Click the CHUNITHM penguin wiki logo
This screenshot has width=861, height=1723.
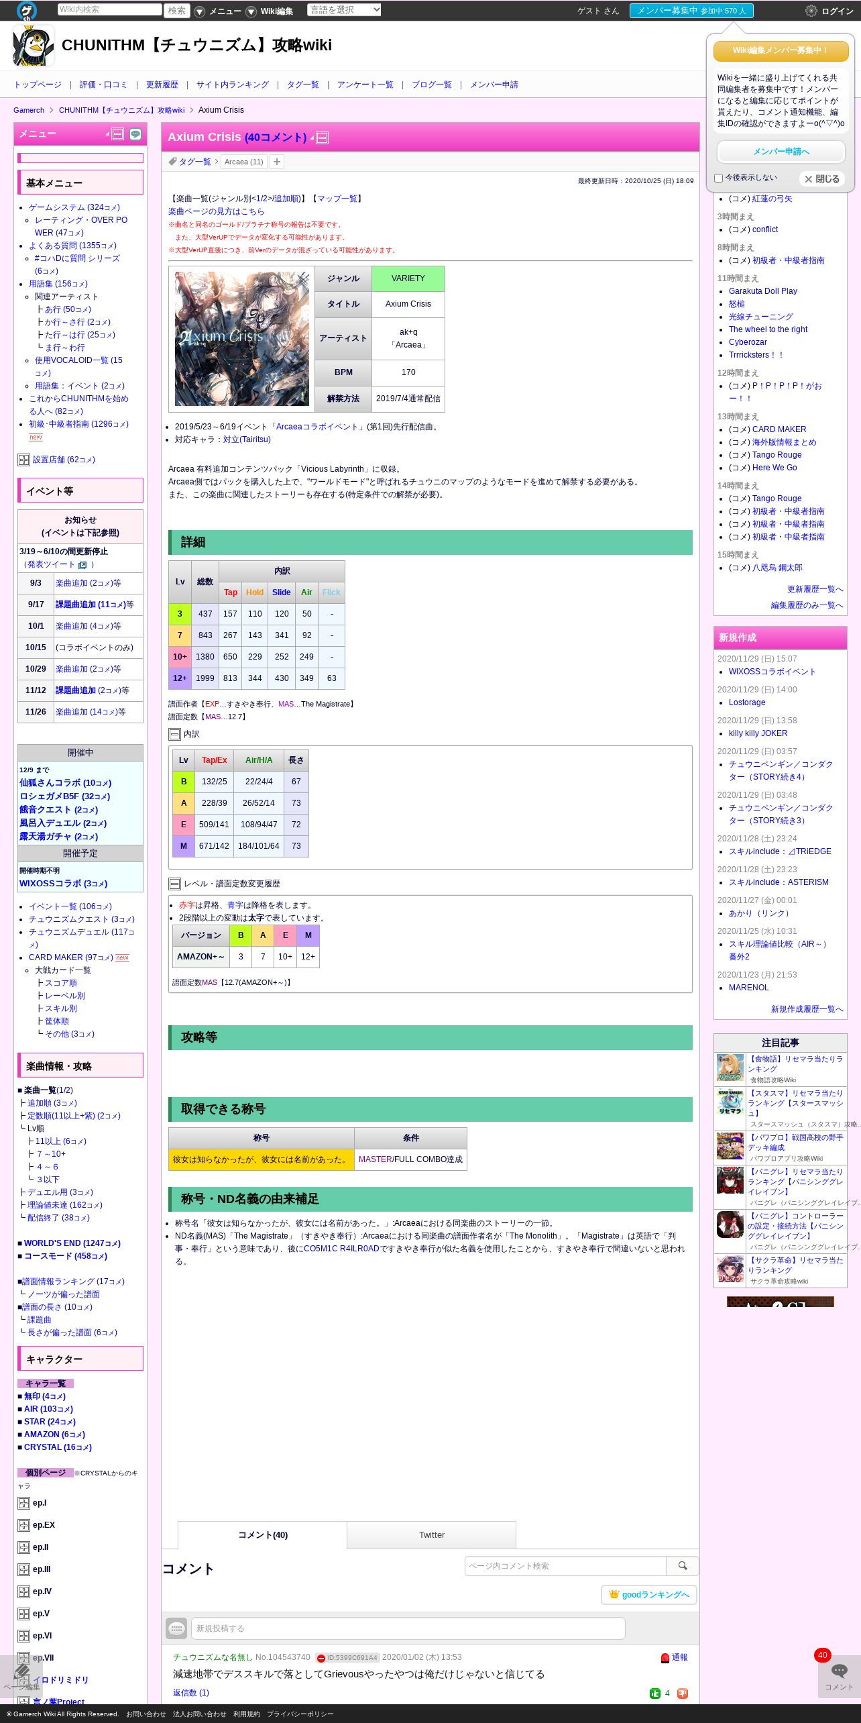(34, 46)
